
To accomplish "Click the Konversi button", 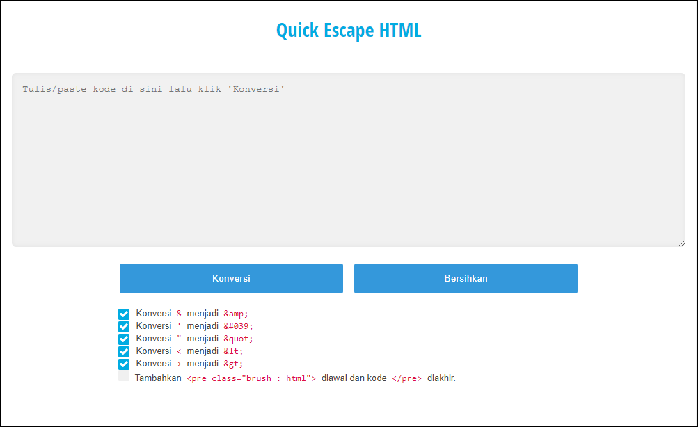I will pyautogui.click(x=231, y=278).
